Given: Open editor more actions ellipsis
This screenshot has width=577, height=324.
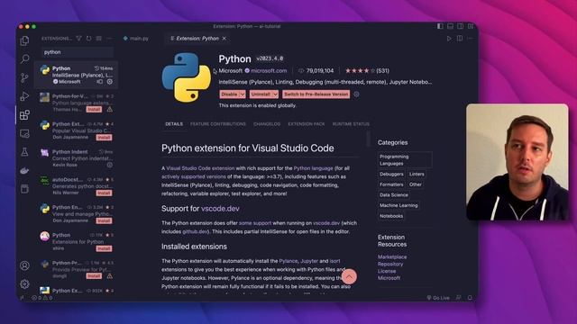Looking at the screenshot, I should [470, 38].
